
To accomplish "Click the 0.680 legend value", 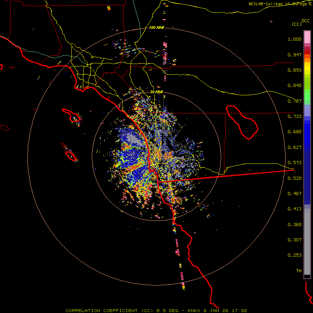I will [295, 132].
